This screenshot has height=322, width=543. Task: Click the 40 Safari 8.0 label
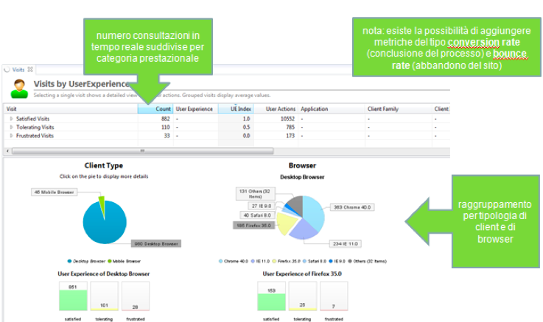pos(257,215)
